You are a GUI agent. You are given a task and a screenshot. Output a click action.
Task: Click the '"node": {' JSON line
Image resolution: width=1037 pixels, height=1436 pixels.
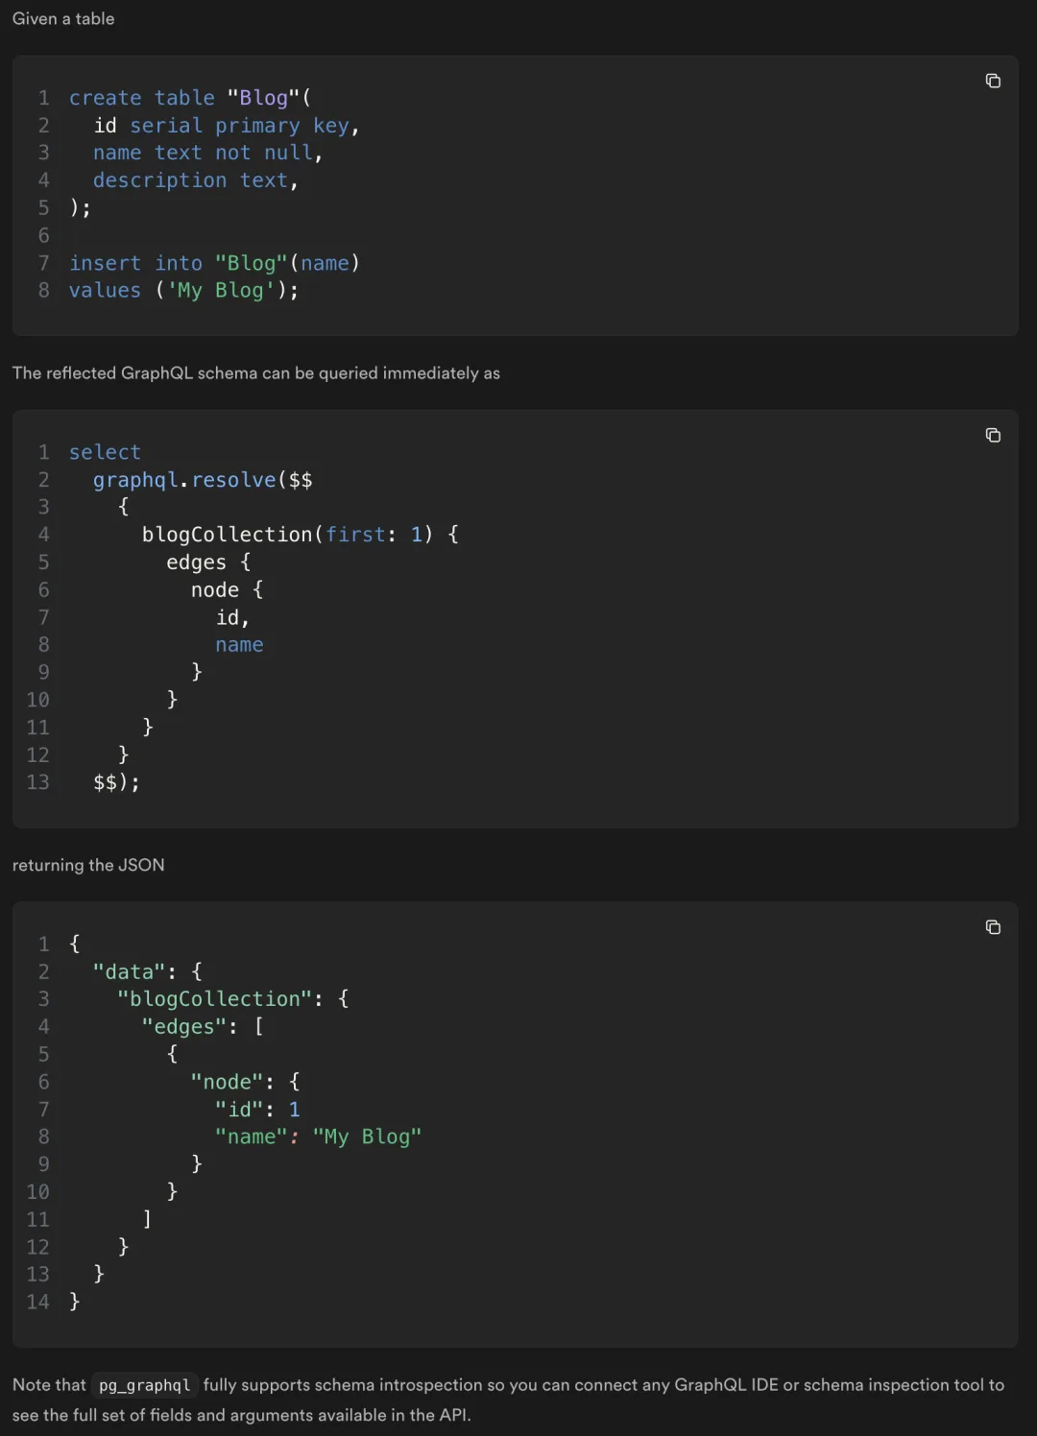246,1082
